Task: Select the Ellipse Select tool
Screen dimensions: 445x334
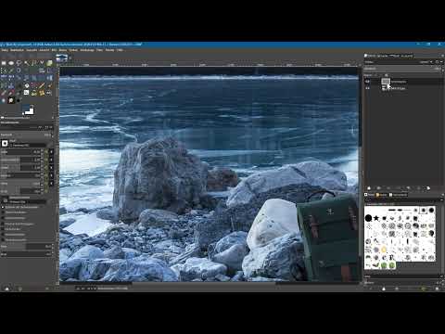Action: pos(11,63)
